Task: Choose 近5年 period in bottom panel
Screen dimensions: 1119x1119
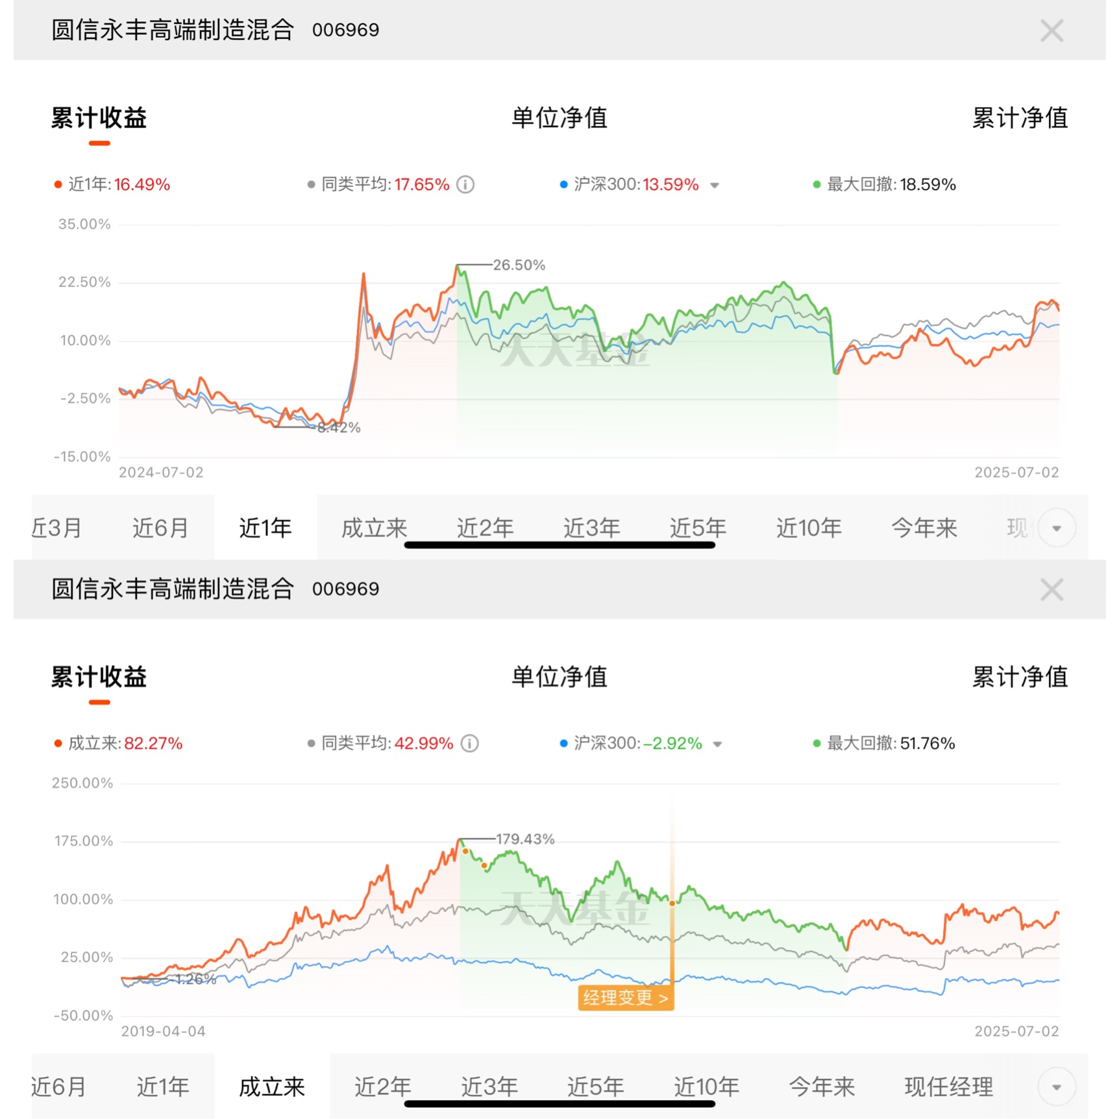Action: [595, 1087]
